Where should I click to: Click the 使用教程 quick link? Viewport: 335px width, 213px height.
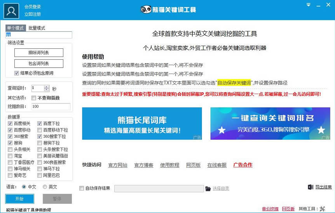click(169, 165)
